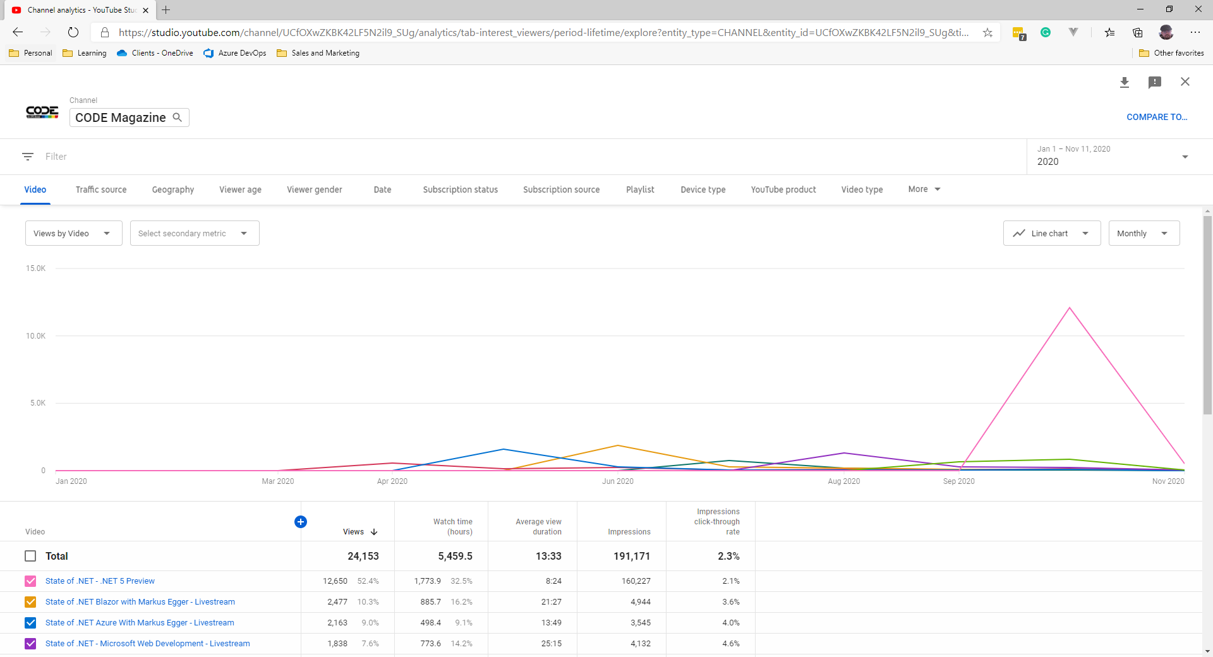The width and height of the screenshot is (1213, 657).
Task: Open the Select secondary metric dropdown
Action: click(x=195, y=233)
